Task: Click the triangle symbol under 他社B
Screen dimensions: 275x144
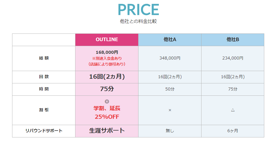Action: (233, 110)
